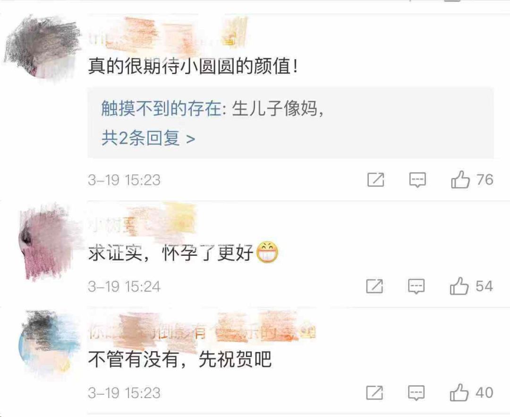Reply to the 真的很期待小圆圆的颜值 comment
The height and width of the screenshot is (417, 510).
pyautogui.click(x=417, y=180)
